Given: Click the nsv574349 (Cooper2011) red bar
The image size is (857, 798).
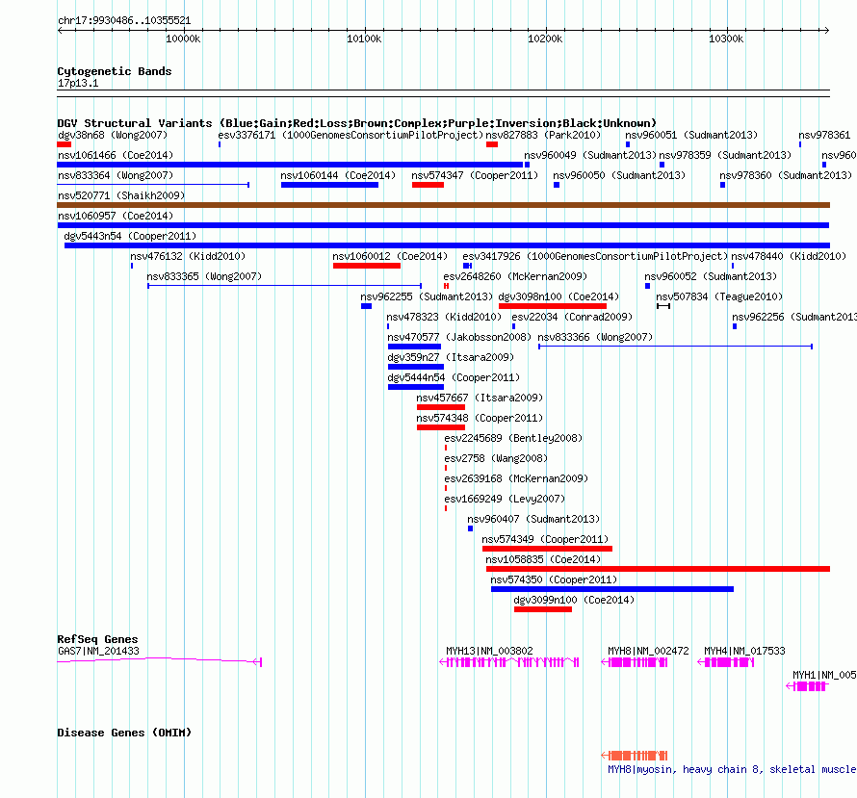Looking at the screenshot, I should pyautogui.click(x=547, y=549).
